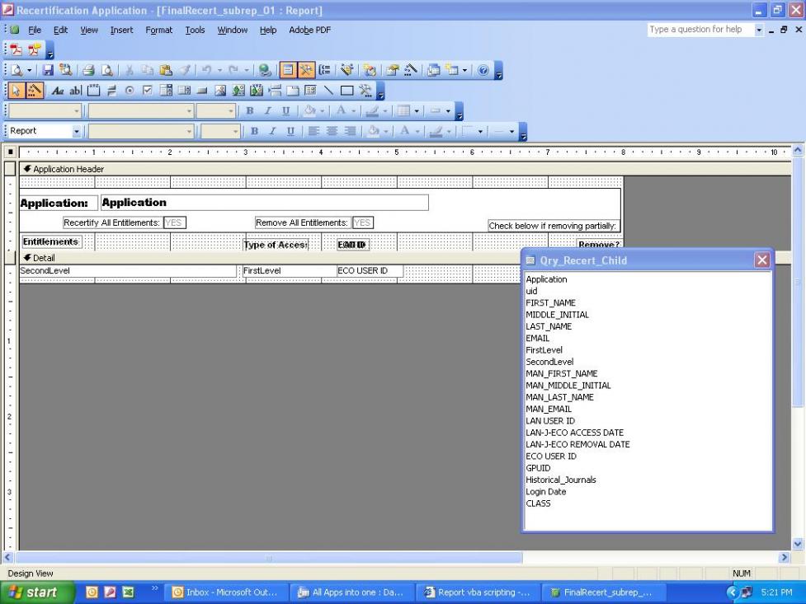Image resolution: width=806 pixels, height=604 pixels.
Task: Toggle Align Right formatting
Action: tap(350, 131)
